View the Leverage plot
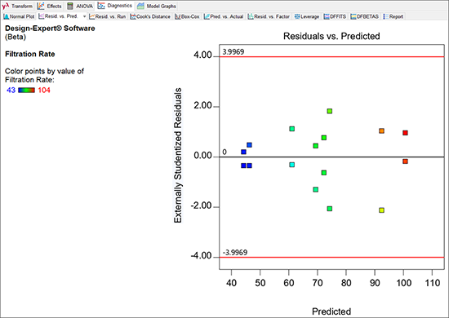 tap(307, 16)
